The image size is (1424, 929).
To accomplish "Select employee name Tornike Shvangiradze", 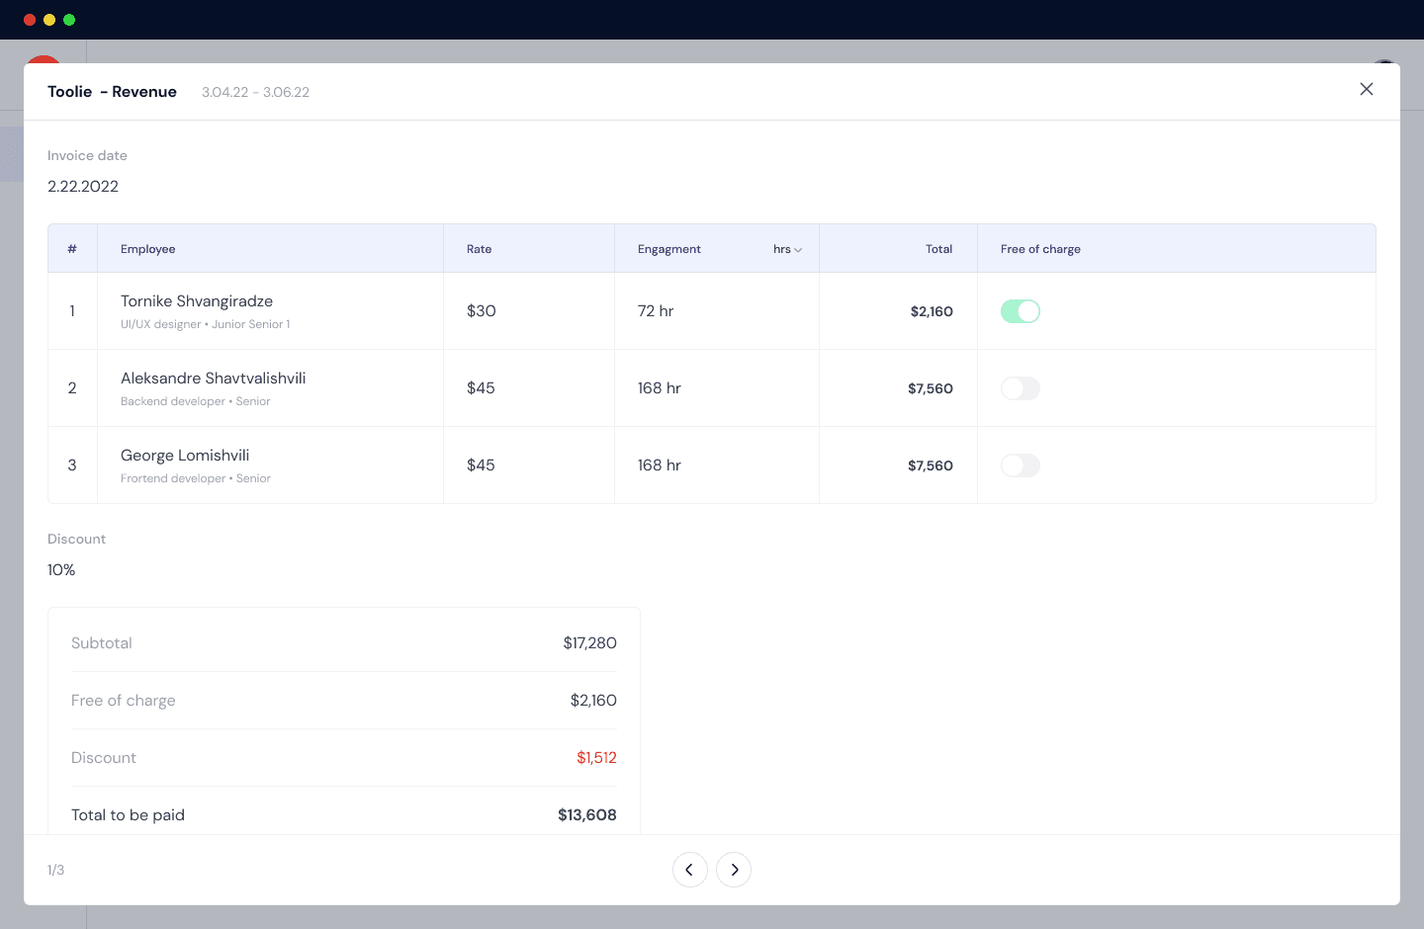I will tap(197, 300).
